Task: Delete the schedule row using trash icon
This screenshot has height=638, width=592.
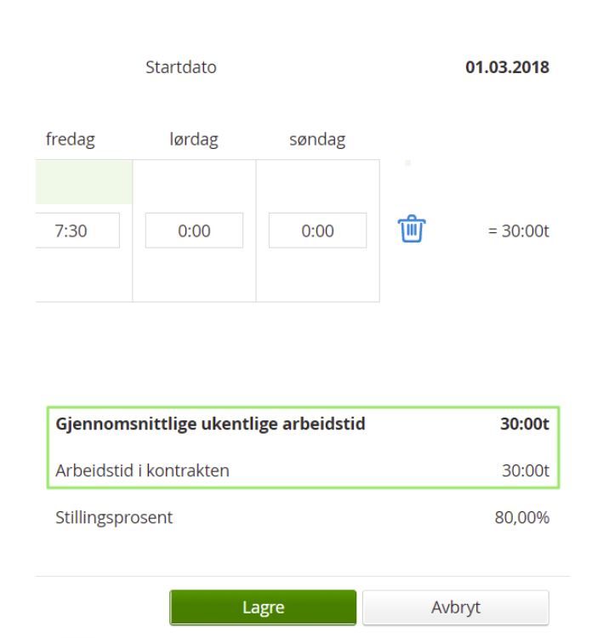Action: pyautogui.click(x=411, y=230)
